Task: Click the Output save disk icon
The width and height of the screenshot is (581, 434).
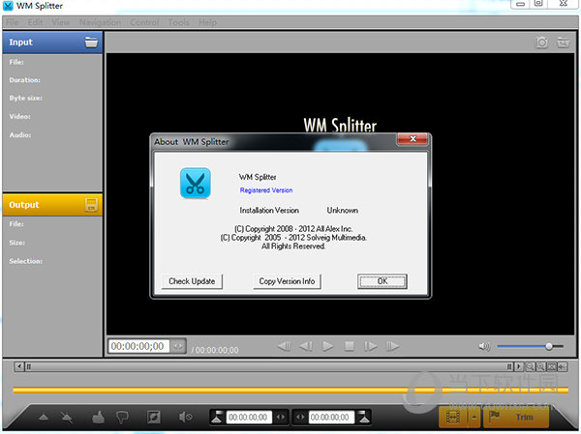Action: [91, 205]
